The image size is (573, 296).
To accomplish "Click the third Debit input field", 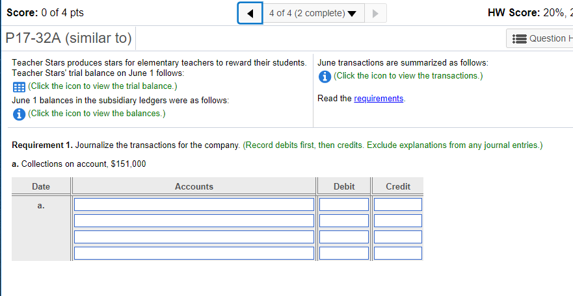I will pyautogui.click(x=344, y=237).
